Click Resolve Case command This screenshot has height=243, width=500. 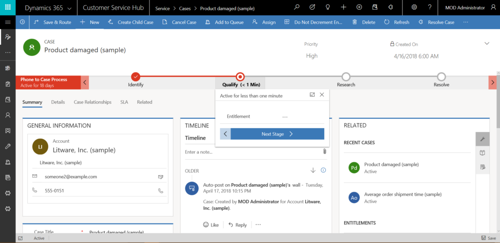[436, 22]
